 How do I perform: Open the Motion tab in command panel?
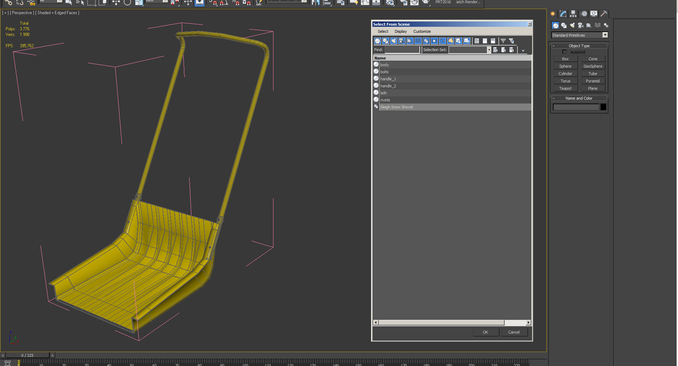(584, 14)
